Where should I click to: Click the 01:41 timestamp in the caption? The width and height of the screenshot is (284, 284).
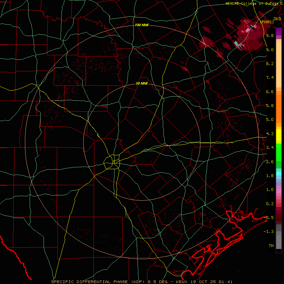pyautogui.click(x=226, y=282)
